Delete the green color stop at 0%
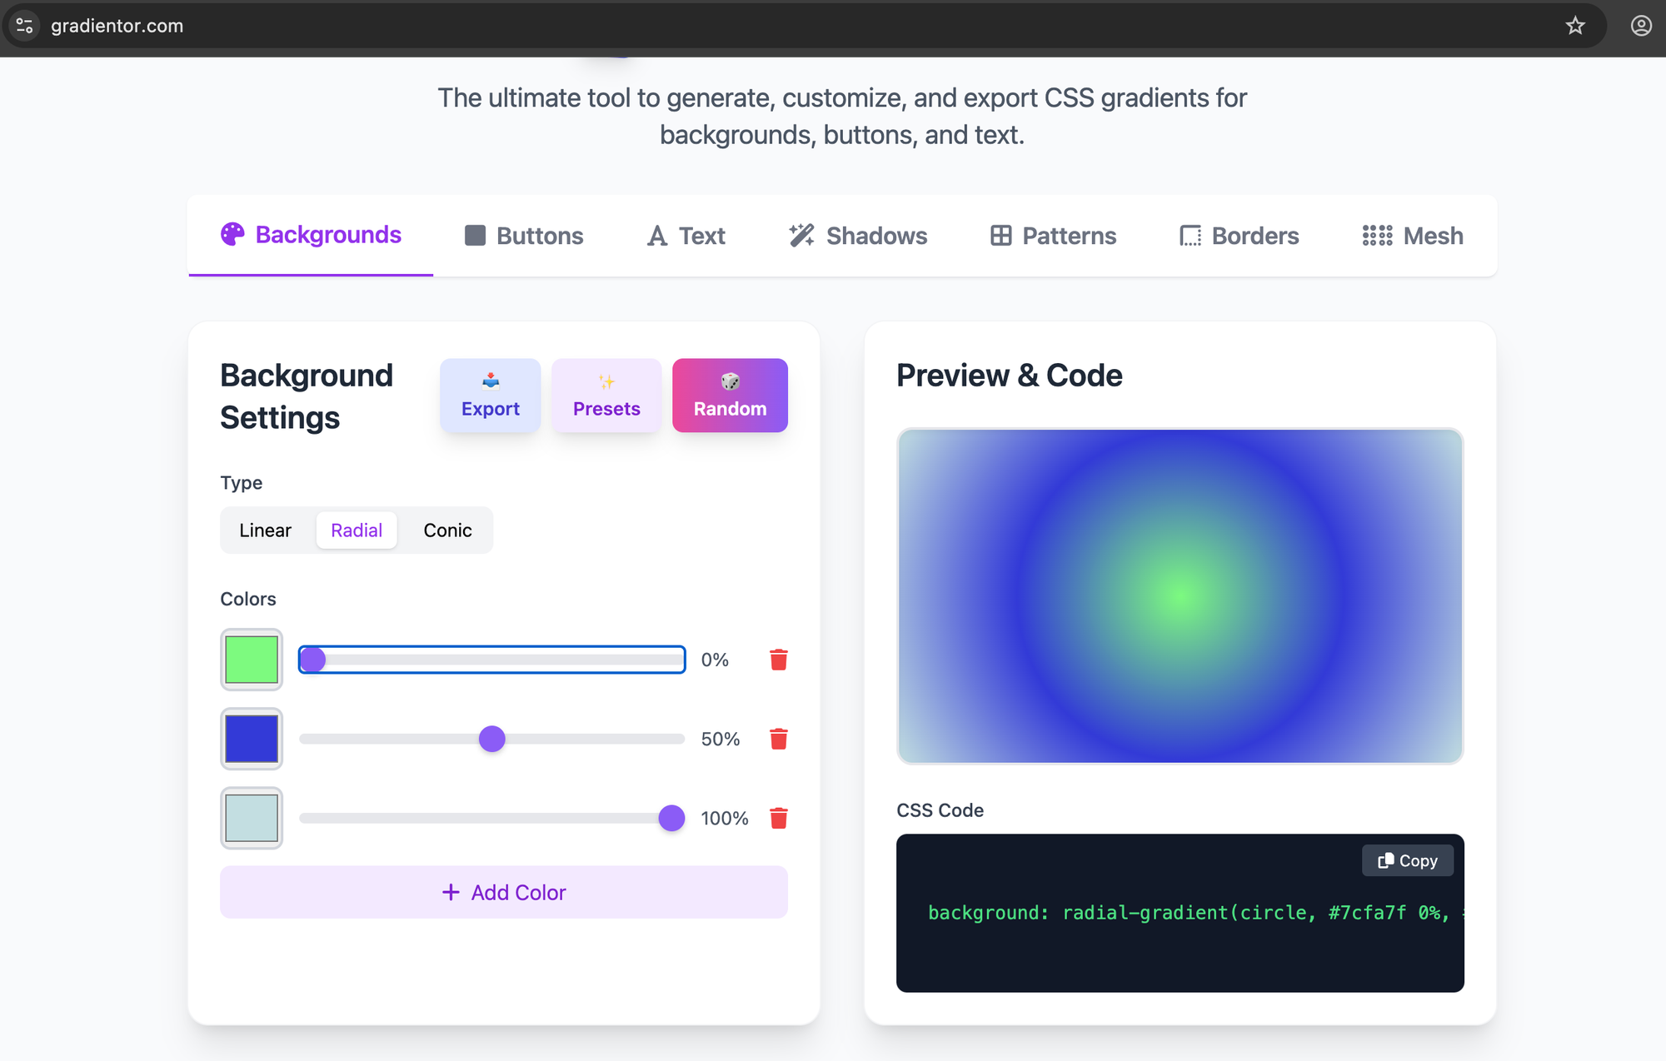Screen dimensions: 1666x1061 point(778,660)
